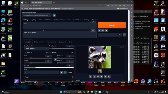Viewport: 168px width, 94px height.
Task: Send image to extras with the triangle ruler icon
Action: point(109,77)
